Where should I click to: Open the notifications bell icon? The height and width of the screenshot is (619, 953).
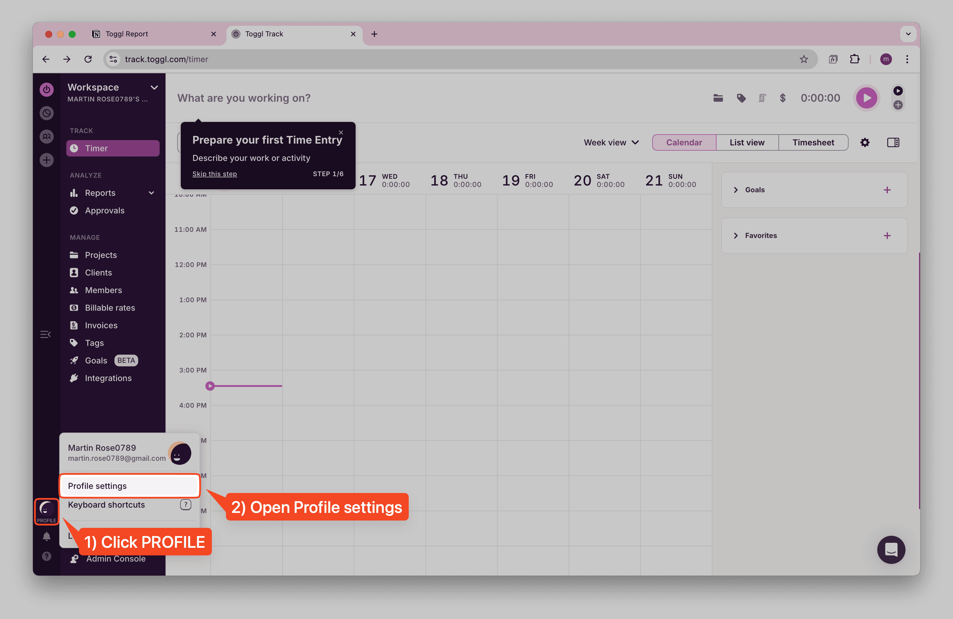pos(46,536)
